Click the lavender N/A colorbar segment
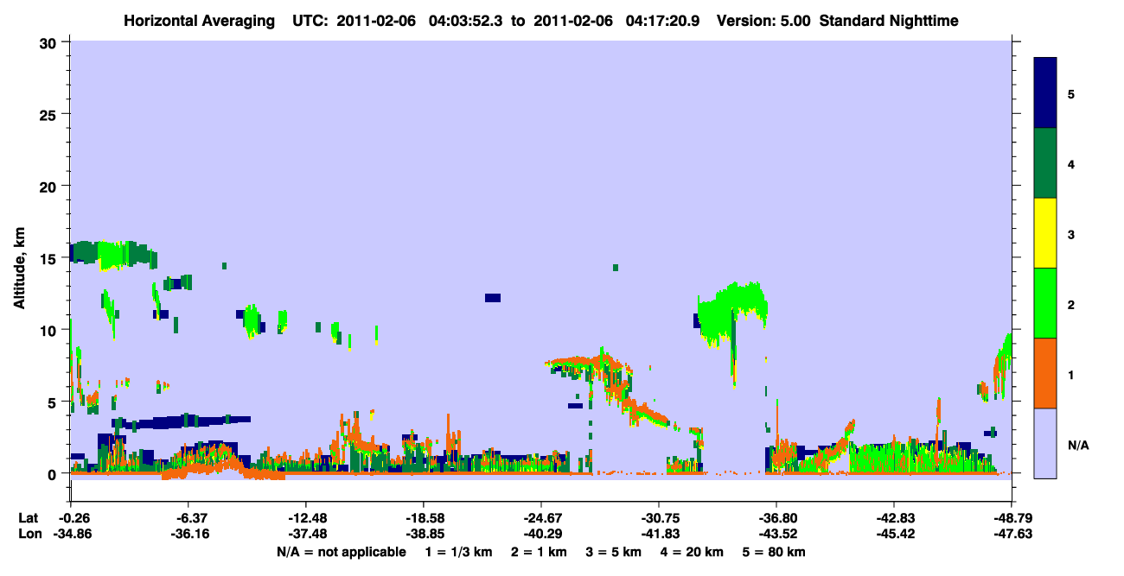 (1045, 443)
